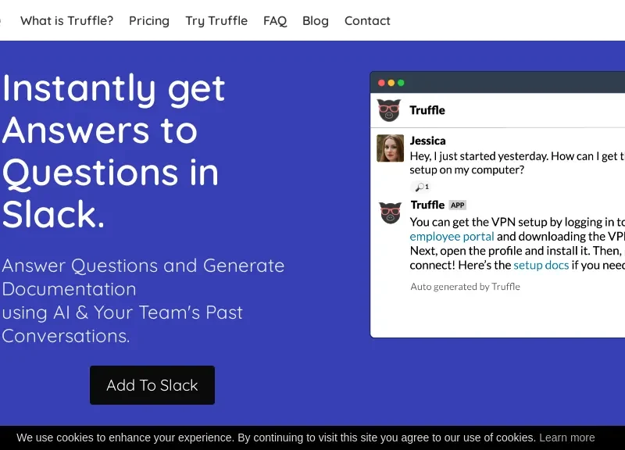Screen dimensions: 625x450
Task: Click the red window dot in mockup
Action: pyautogui.click(x=381, y=83)
